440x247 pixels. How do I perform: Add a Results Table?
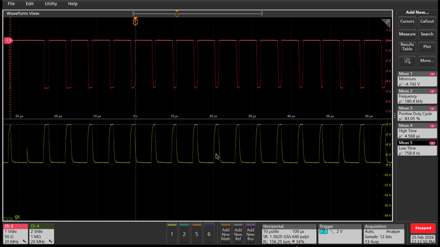(407, 47)
